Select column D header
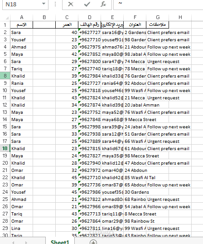The image size is (203, 244). coord(90,17)
